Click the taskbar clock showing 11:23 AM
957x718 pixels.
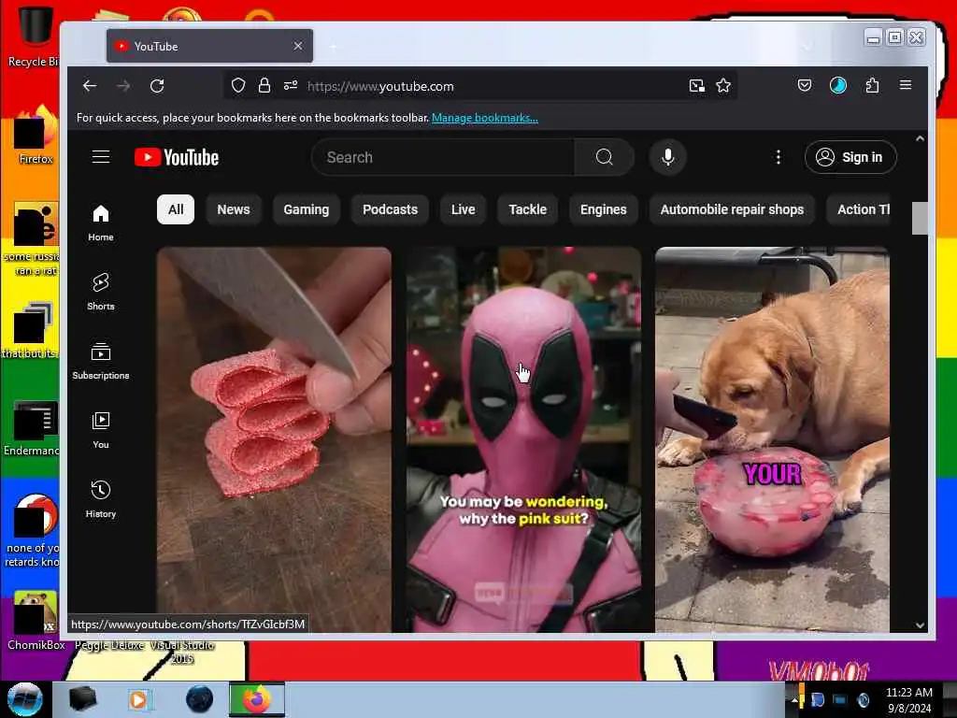[x=908, y=699]
